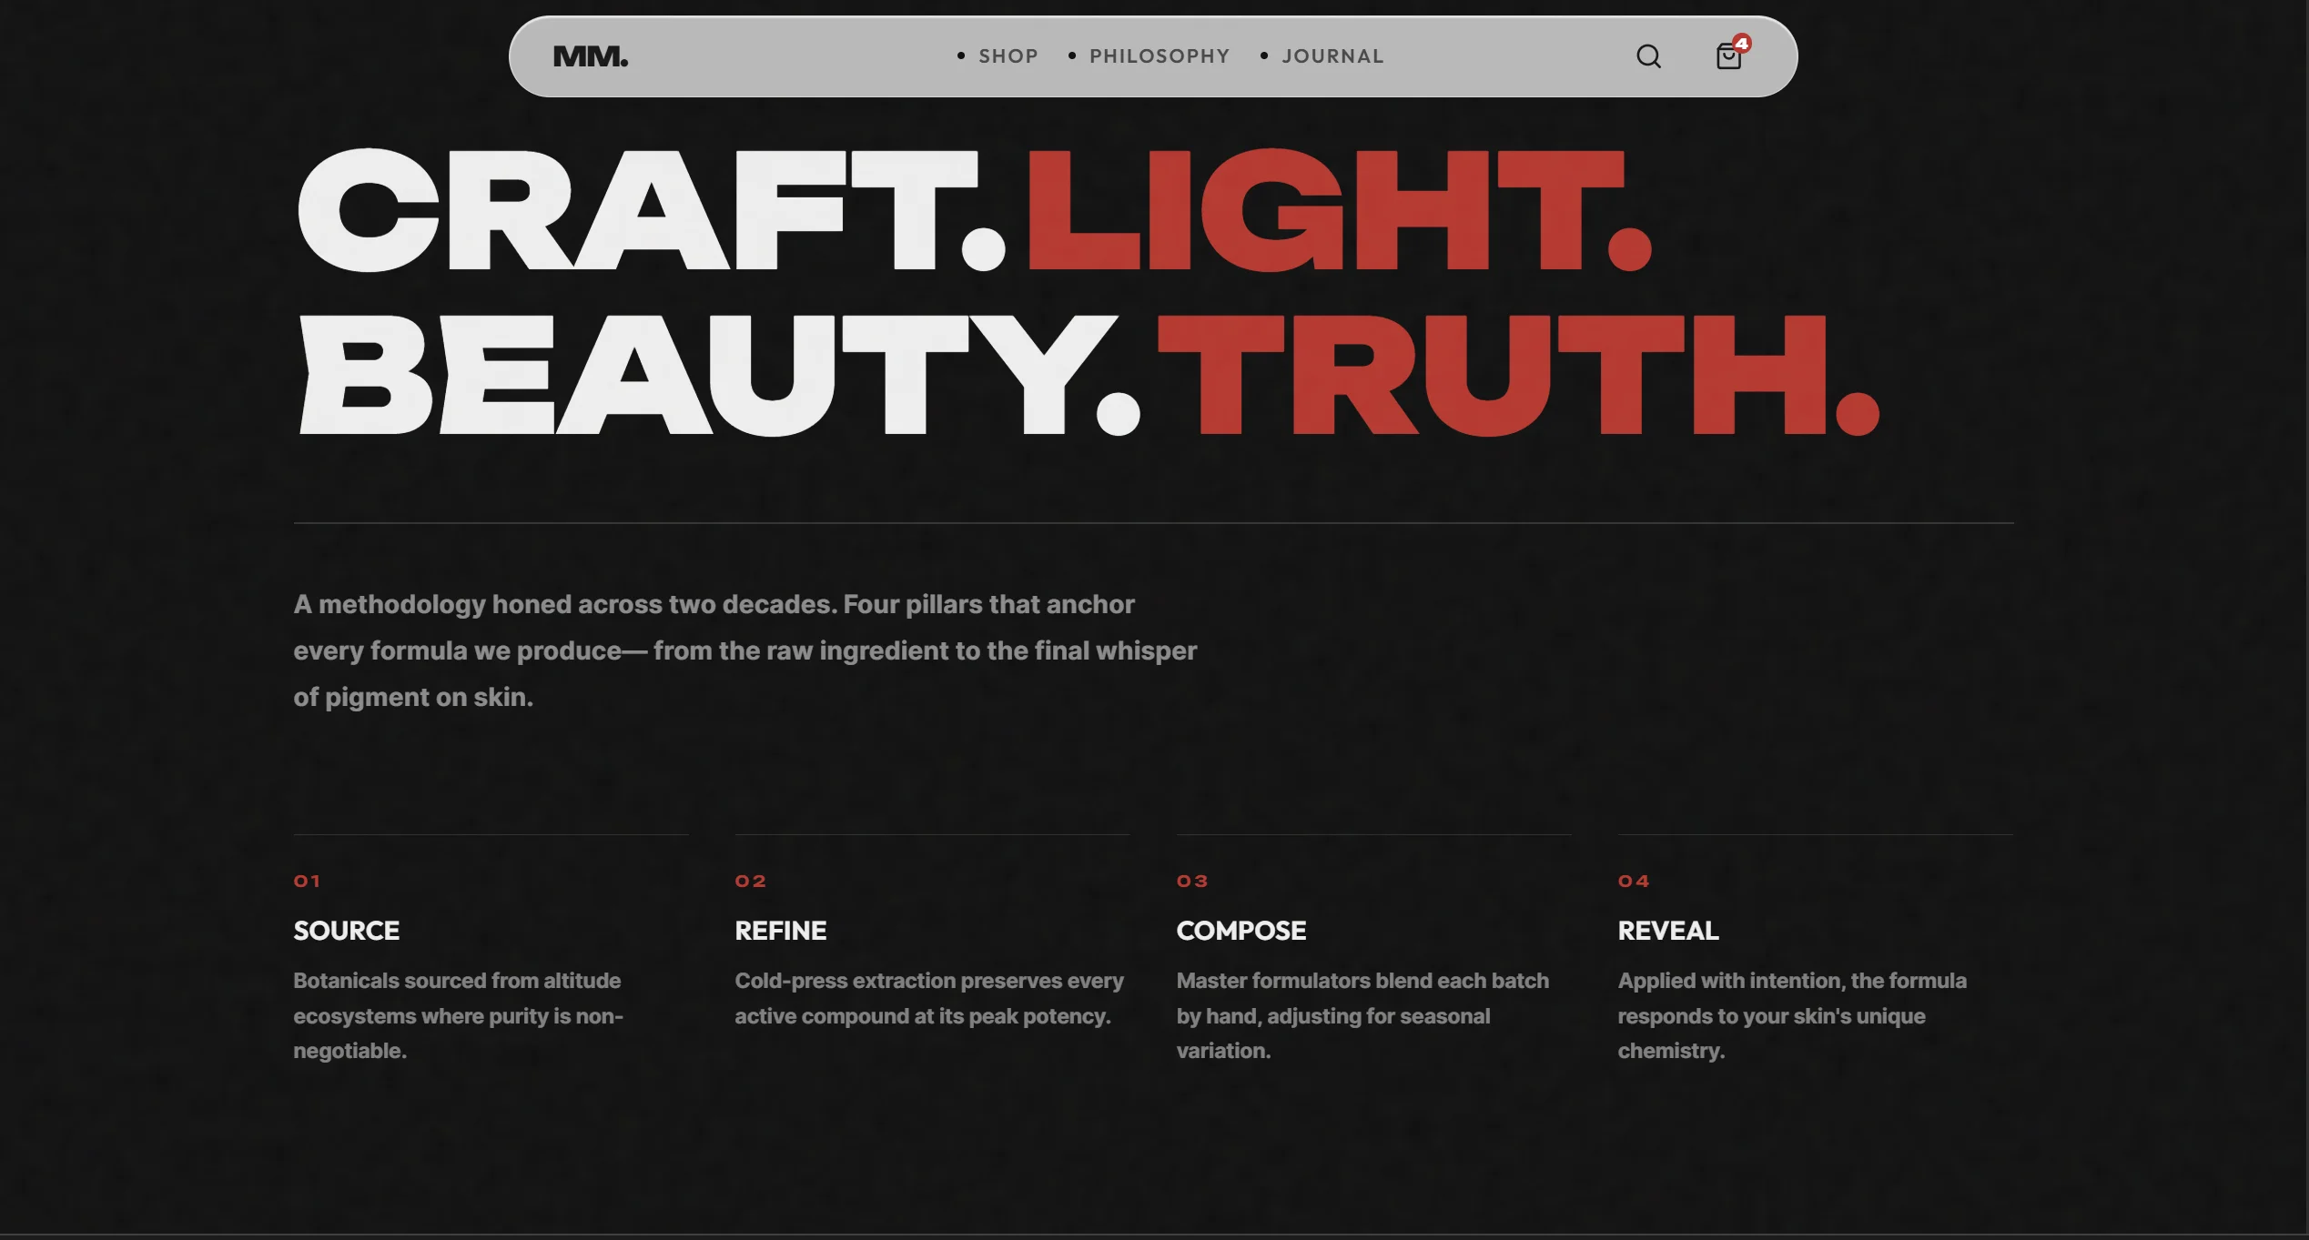Open the search icon in navbar
Image resolution: width=2309 pixels, height=1240 pixels.
click(1648, 56)
